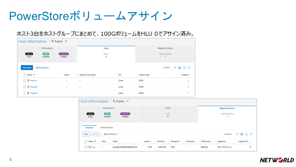Click upper Host Information breadcrumb link
Image resolution: width=296 pixels, height=167 pixels.
(32, 41)
